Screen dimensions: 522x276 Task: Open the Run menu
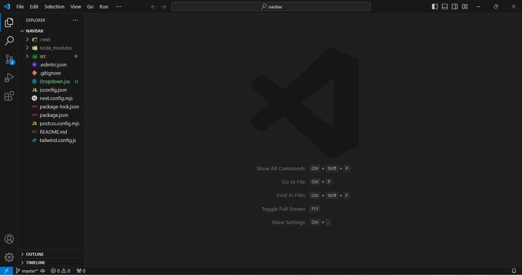104,6
